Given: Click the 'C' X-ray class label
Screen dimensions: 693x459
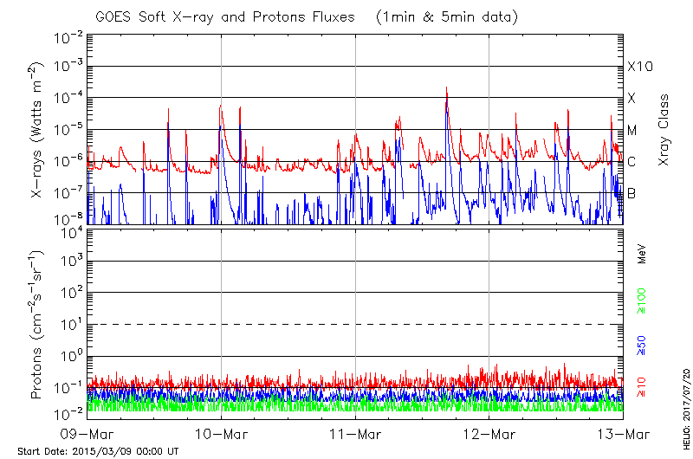Looking at the screenshot, I should [x=631, y=162].
